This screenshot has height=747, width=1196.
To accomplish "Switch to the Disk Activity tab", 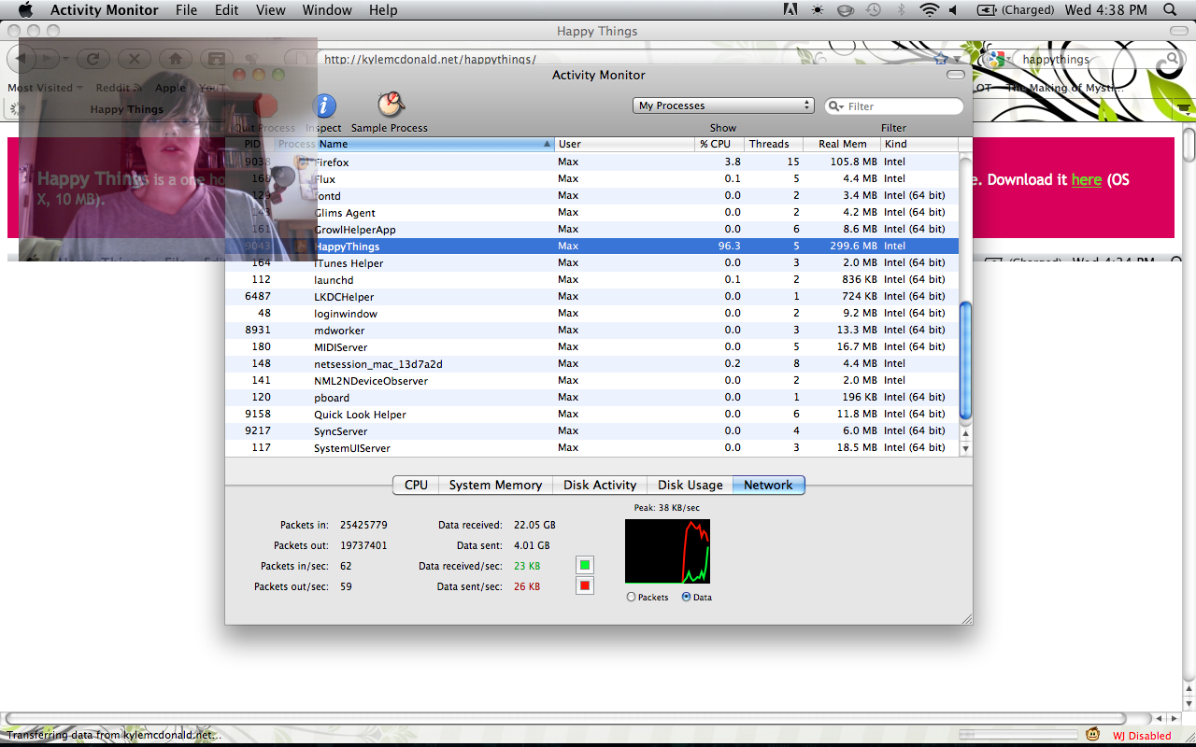I will (x=599, y=485).
